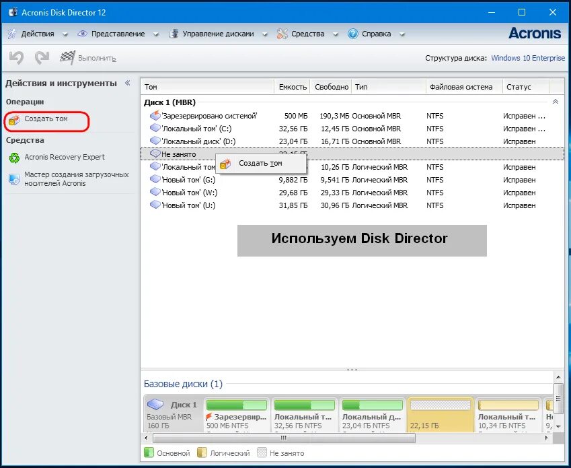The height and width of the screenshot is (468, 571).
Task: Sort by the 'Тип' column header
Action: pyautogui.click(x=389, y=87)
